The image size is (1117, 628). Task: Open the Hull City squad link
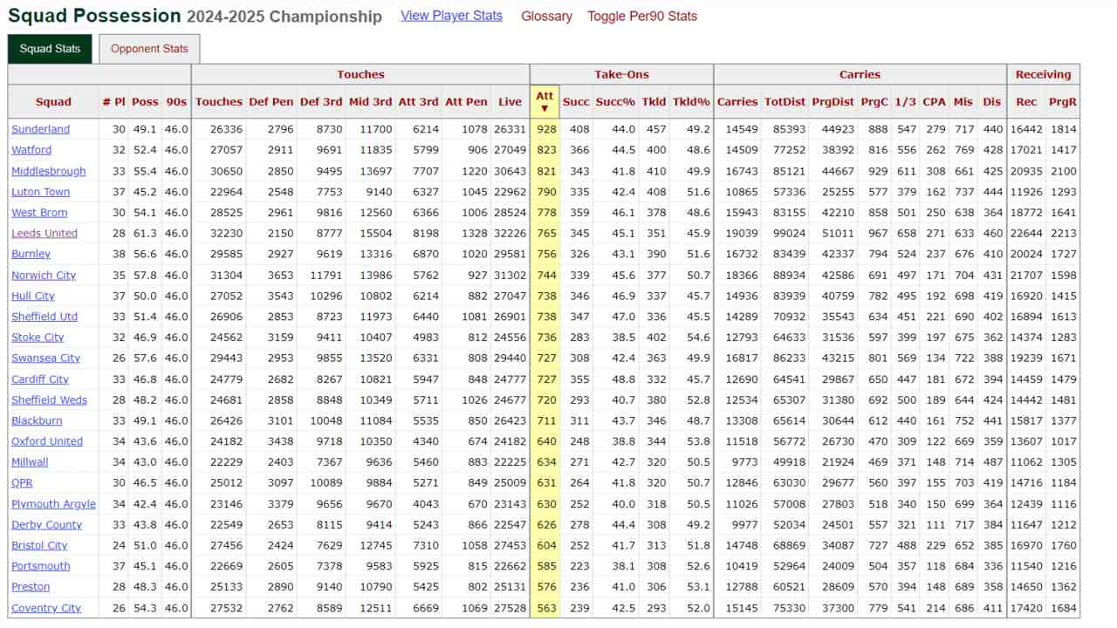click(x=33, y=296)
